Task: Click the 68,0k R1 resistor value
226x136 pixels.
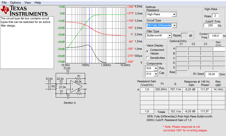Action: (78, 82)
